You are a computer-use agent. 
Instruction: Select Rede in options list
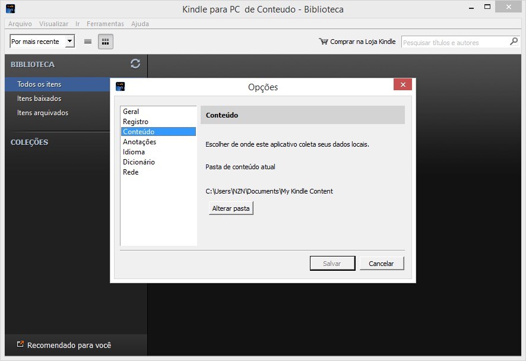point(159,172)
